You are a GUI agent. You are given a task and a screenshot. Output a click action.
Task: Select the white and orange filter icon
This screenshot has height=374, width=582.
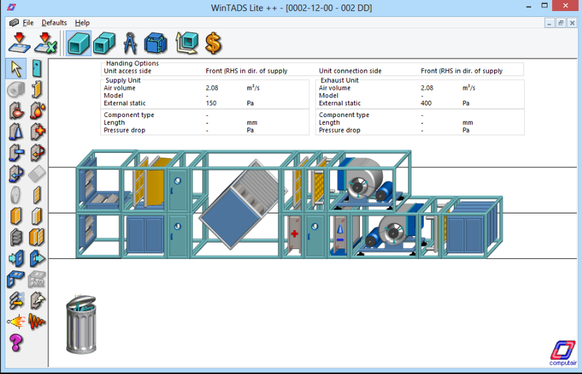(x=36, y=216)
